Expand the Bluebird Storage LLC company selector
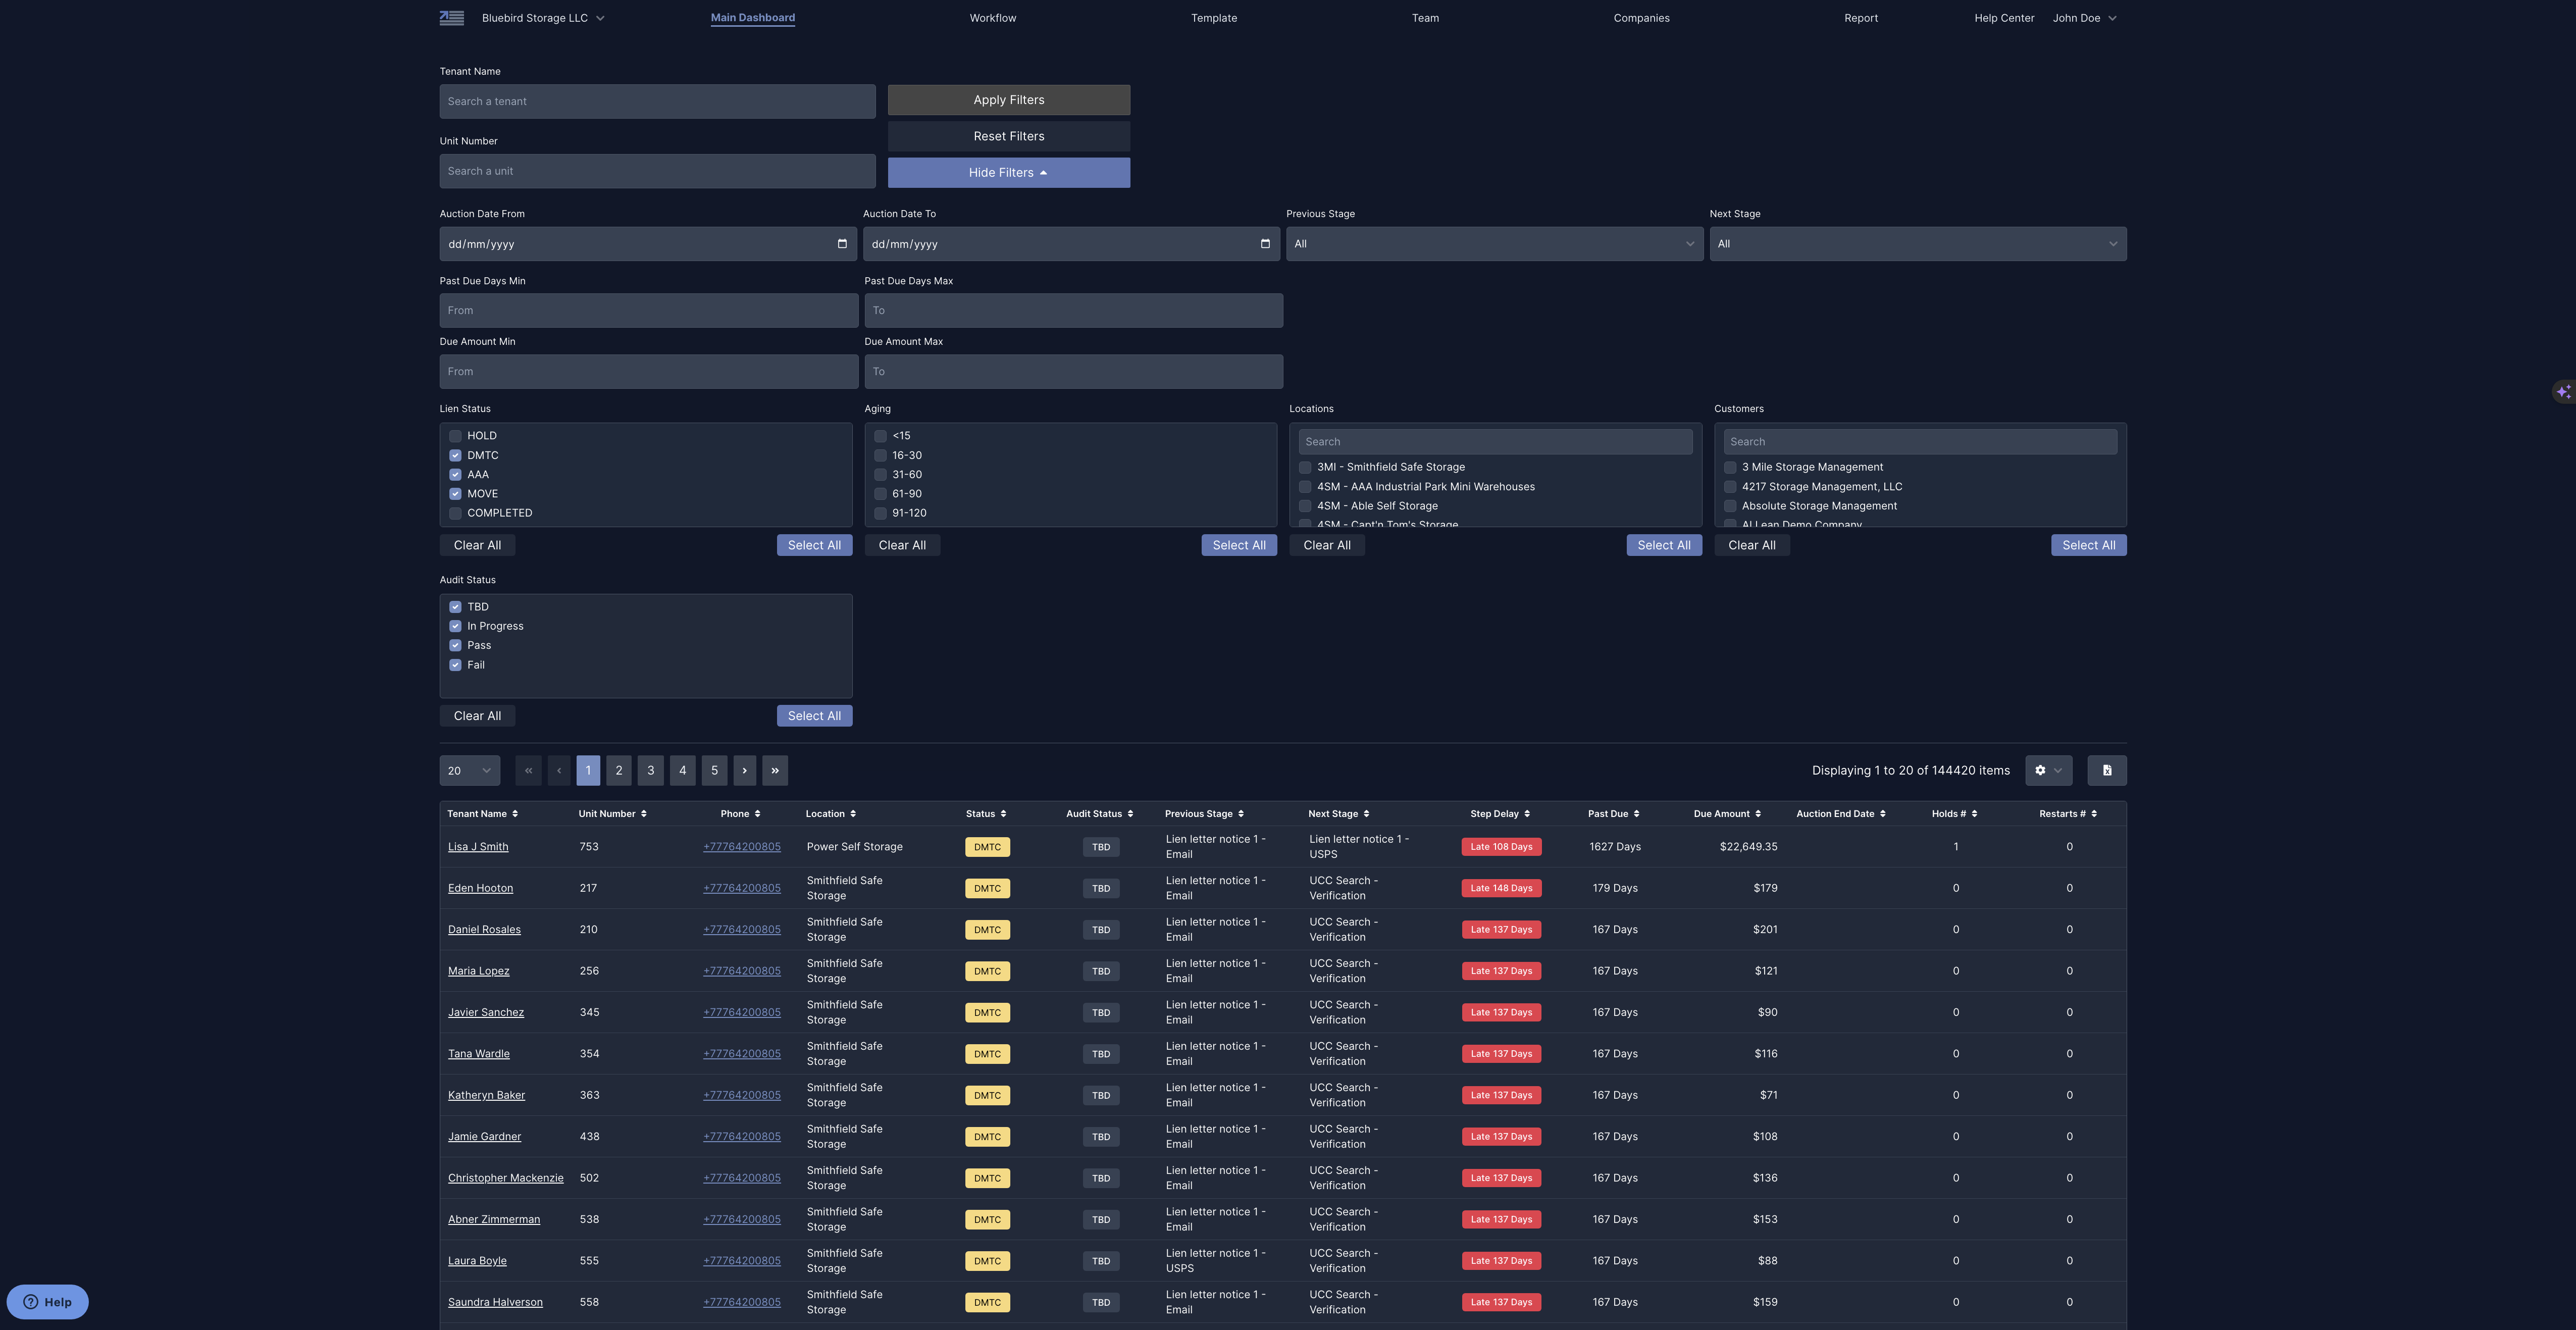The width and height of the screenshot is (2576, 1330). (543, 18)
